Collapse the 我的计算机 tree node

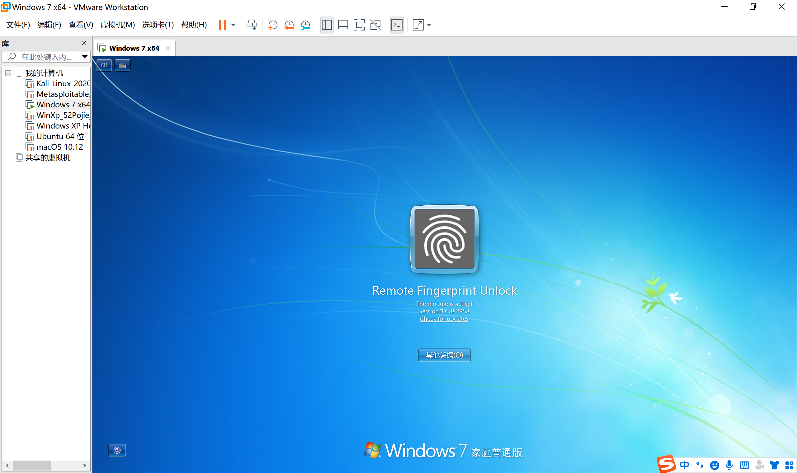pyautogui.click(x=8, y=73)
